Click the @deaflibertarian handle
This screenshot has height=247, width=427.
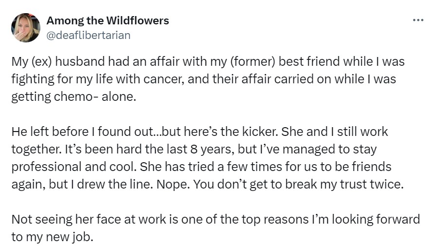coord(88,35)
